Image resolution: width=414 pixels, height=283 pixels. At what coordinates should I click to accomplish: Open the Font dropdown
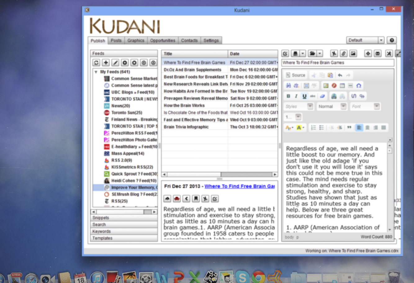click(365, 106)
